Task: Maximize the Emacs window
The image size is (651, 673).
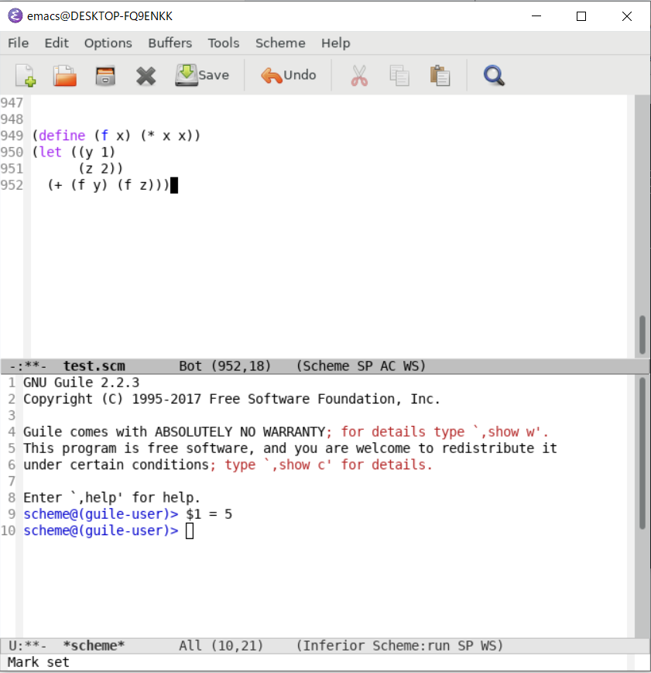Action: coord(581,16)
